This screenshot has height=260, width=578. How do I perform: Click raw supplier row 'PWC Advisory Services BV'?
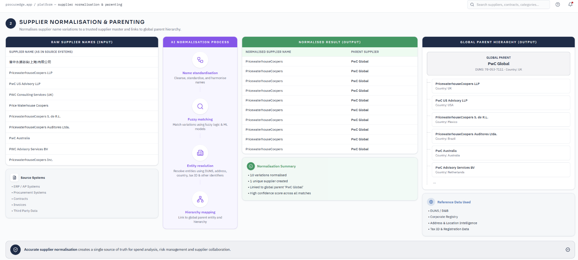click(82, 149)
